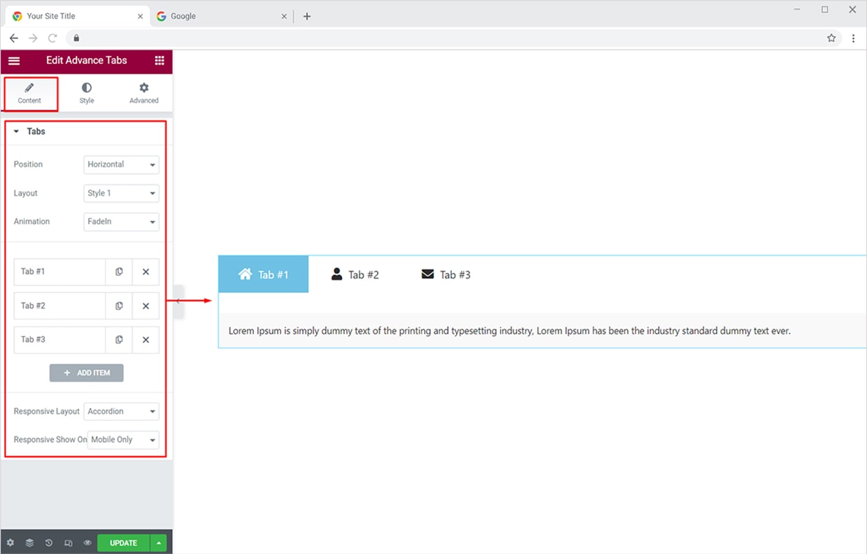Open the History icon in footer

49,543
